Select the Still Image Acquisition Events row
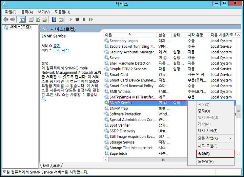The image size is (244, 177). tap(145, 137)
